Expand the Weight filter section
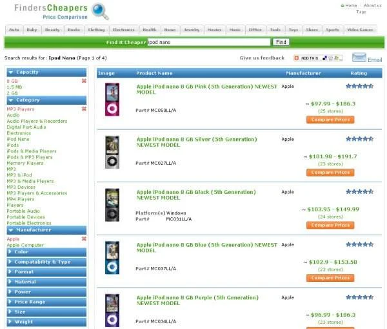The image size is (387, 329). coord(46,322)
